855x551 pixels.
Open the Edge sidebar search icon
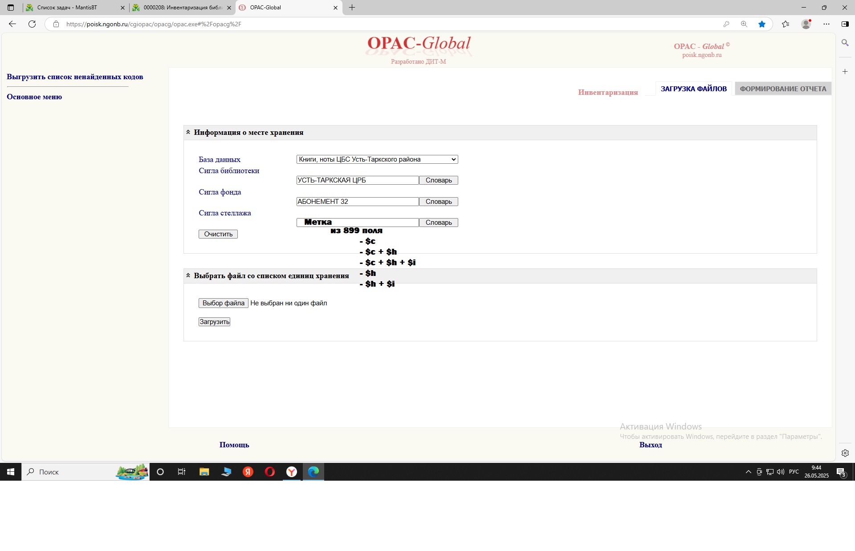click(x=845, y=43)
